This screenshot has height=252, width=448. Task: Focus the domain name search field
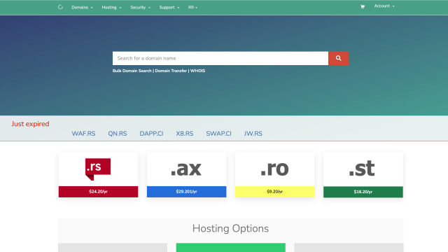pos(220,58)
